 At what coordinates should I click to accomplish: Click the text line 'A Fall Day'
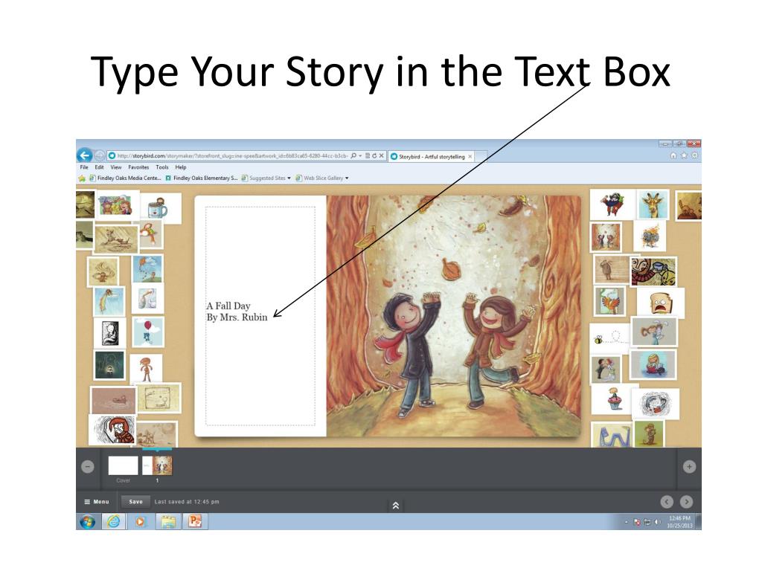(x=228, y=306)
